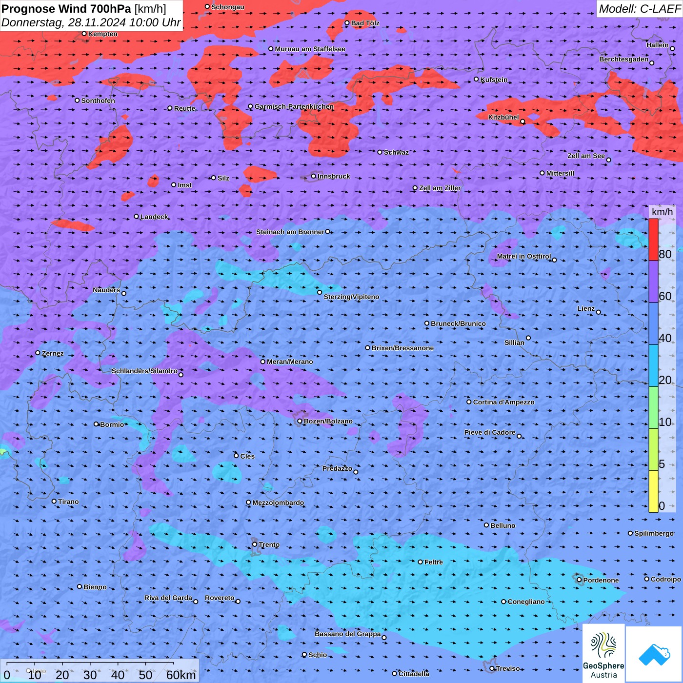Click the Innsbruck city marker dot
Image resolution: width=683 pixels, height=683 pixels.
pyautogui.click(x=314, y=176)
